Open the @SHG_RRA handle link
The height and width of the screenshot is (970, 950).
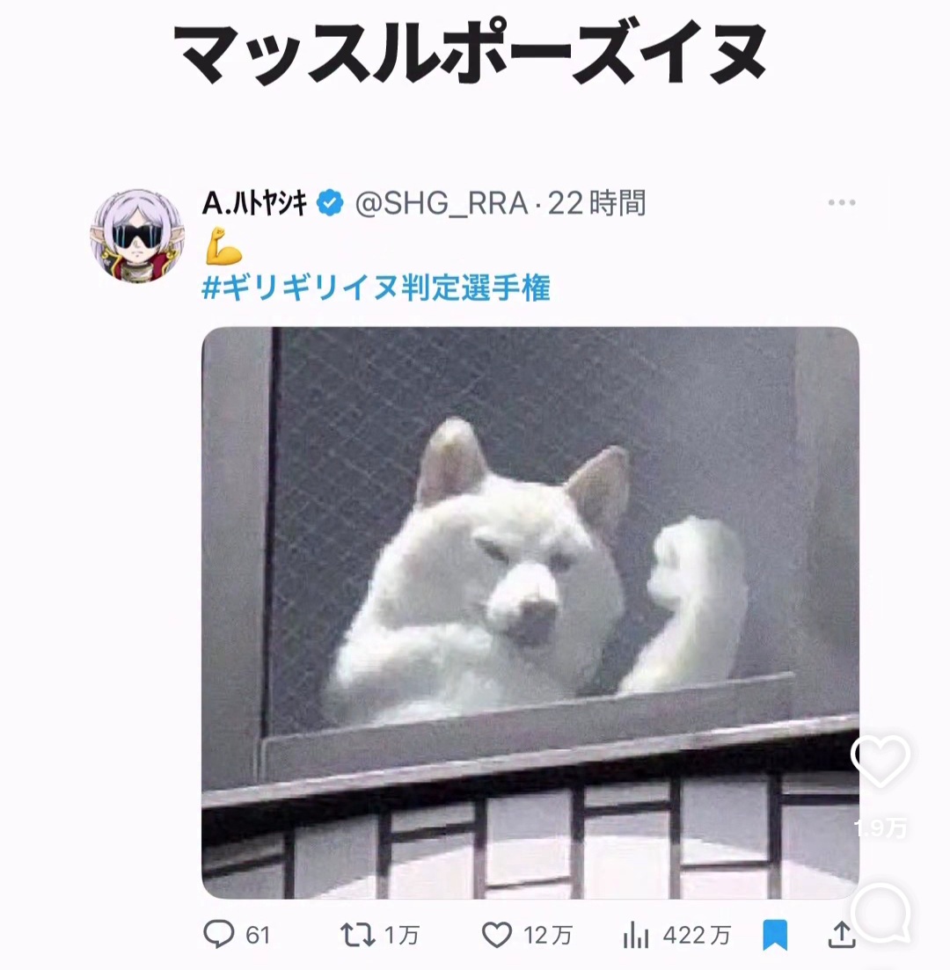[442, 203]
